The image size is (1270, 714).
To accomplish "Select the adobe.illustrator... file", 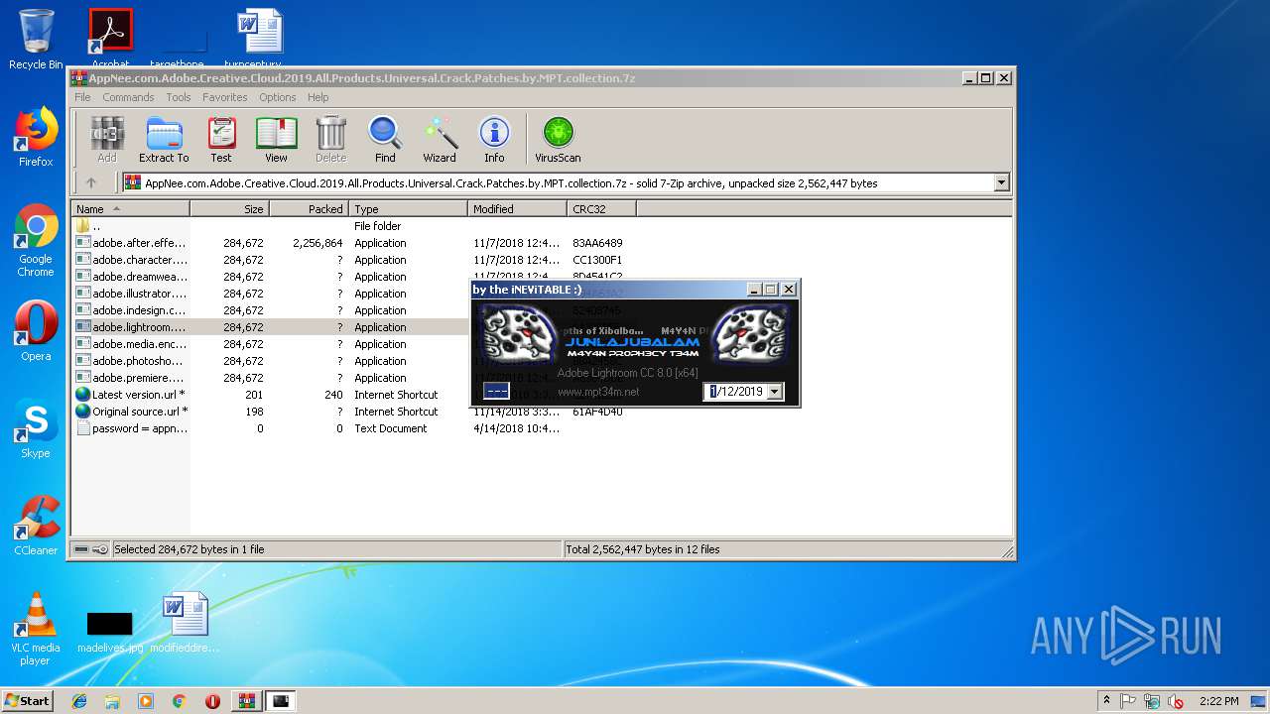I will 130,294.
